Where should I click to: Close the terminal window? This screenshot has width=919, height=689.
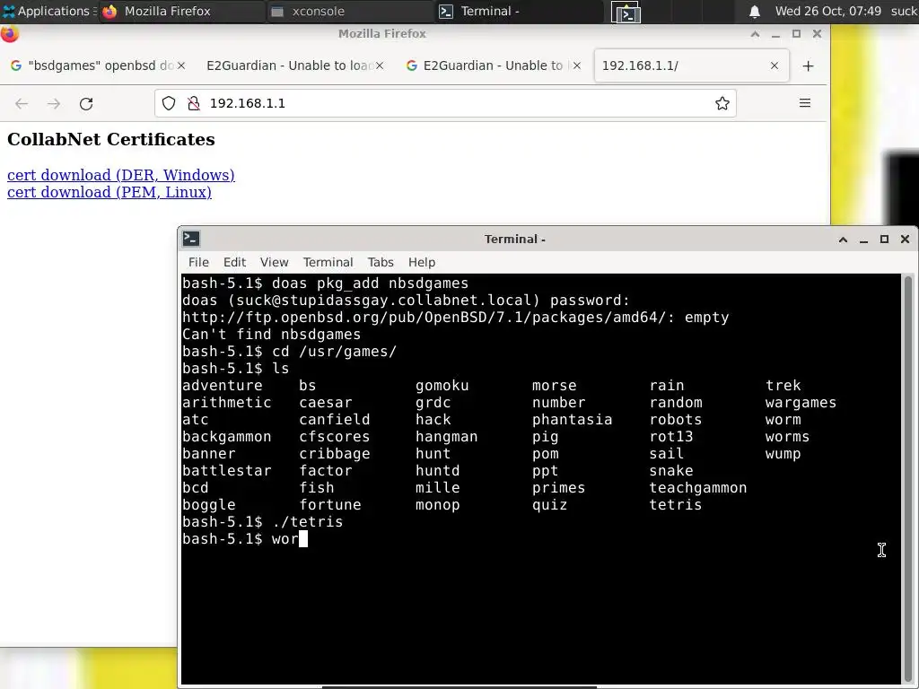point(905,239)
